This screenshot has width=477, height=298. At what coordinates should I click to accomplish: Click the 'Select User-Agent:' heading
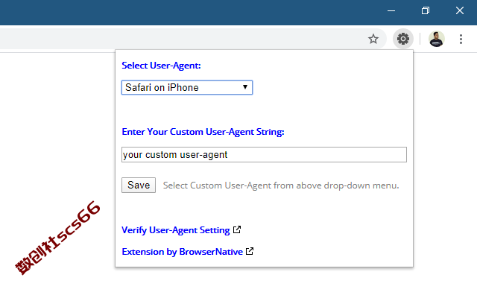pos(161,66)
